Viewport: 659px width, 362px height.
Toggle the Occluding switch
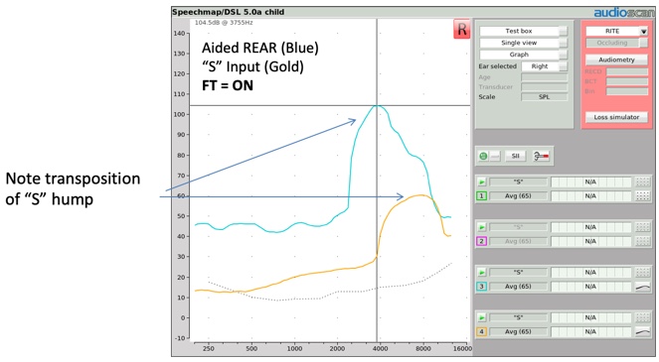tap(643, 43)
